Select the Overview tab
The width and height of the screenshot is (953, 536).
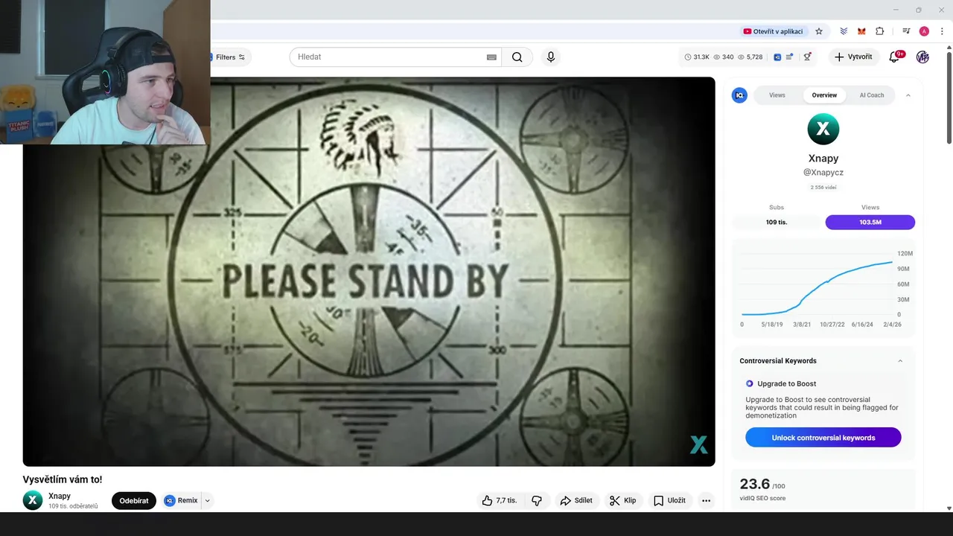click(x=824, y=95)
